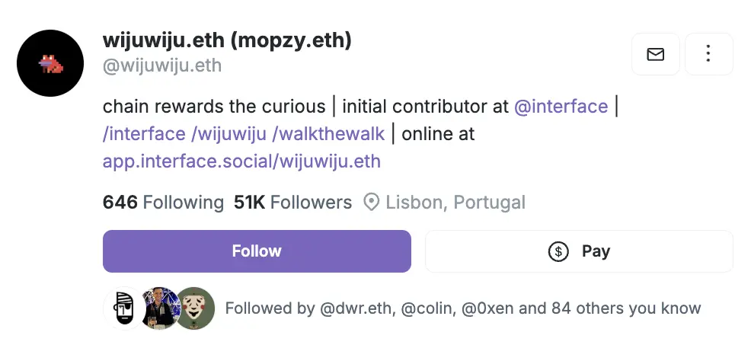The width and height of the screenshot is (751, 364).
Task: View the 51K Followers list
Action: tap(293, 203)
